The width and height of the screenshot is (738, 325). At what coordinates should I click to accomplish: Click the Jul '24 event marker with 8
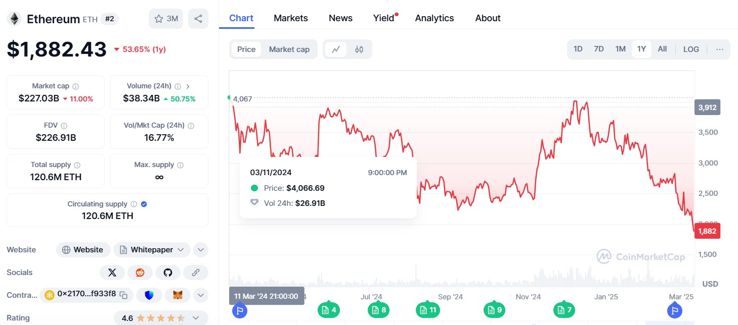[379, 310]
